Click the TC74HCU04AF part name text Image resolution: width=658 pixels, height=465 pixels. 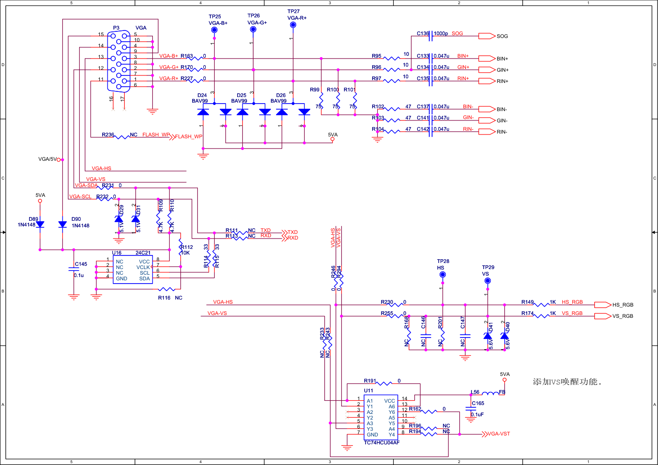(x=381, y=442)
